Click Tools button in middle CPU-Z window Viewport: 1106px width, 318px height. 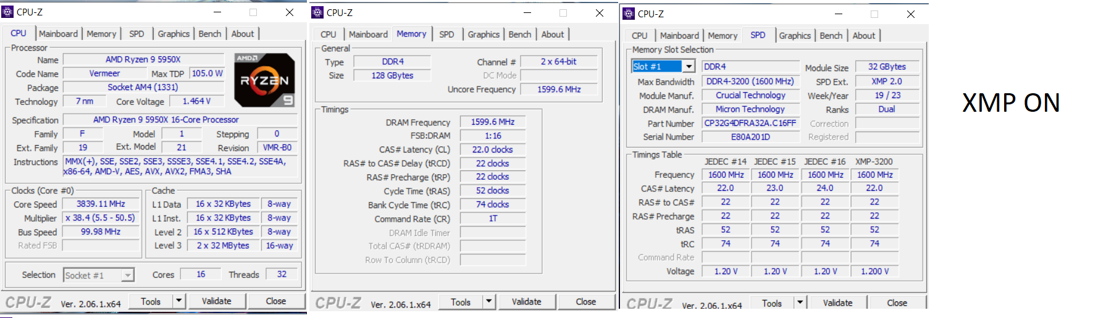click(x=461, y=302)
